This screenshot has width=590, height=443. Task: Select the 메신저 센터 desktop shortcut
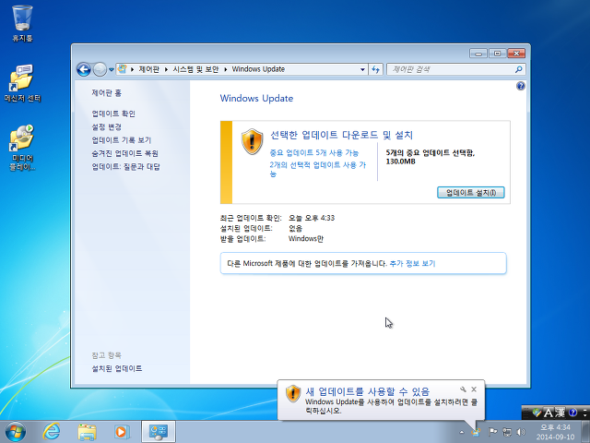pyautogui.click(x=22, y=83)
